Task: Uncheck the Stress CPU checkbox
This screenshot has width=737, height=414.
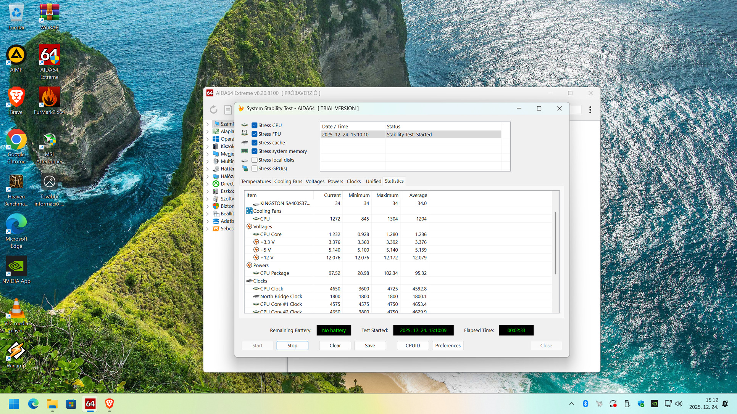Action: (255, 125)
